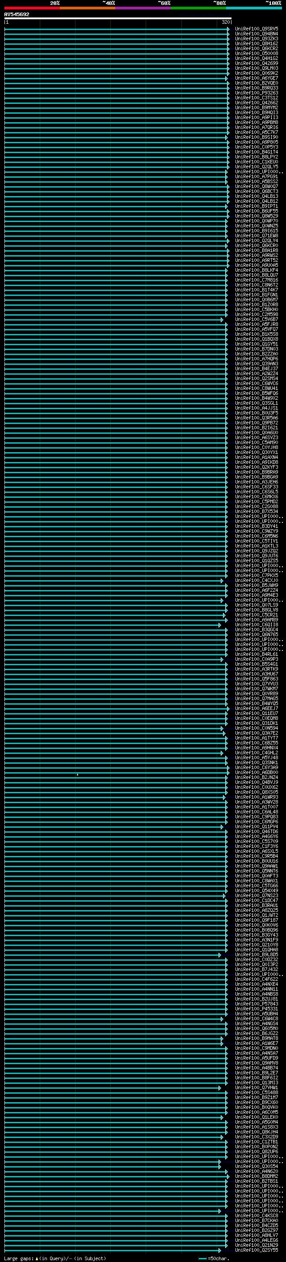This screenshot has height=1262, width=286.
Task: Select hit UniRef100_Q2QLY5
Action: pos(257,167)
